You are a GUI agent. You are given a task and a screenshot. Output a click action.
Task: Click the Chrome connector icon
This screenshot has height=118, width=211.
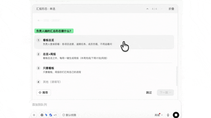[x=42, y=115]
